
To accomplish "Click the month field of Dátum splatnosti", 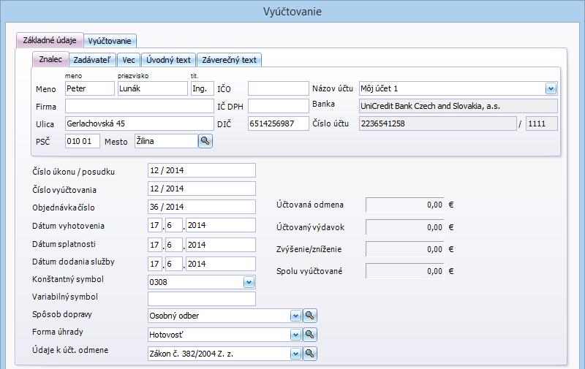I will point(173,245).
